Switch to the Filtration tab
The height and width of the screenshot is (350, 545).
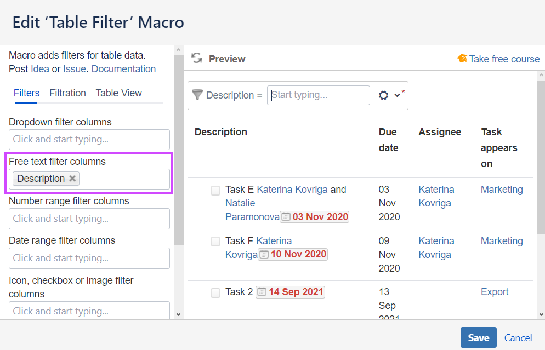(67, 93)
